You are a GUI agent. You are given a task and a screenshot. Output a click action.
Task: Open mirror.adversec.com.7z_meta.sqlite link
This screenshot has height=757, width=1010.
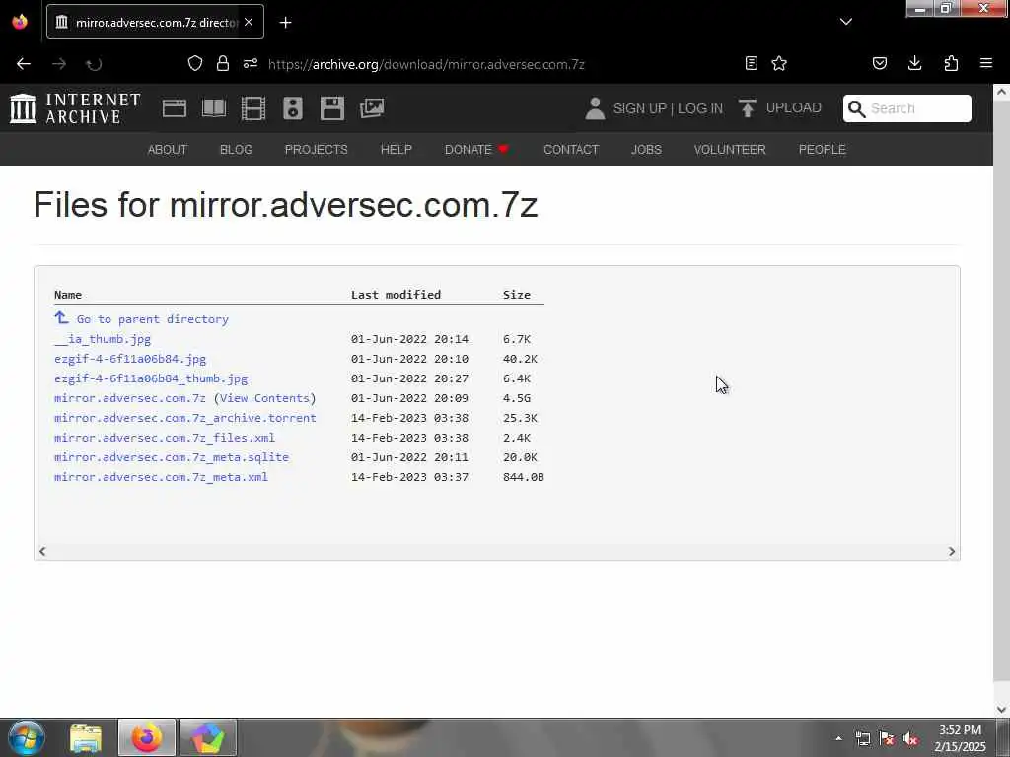(172, 457)
